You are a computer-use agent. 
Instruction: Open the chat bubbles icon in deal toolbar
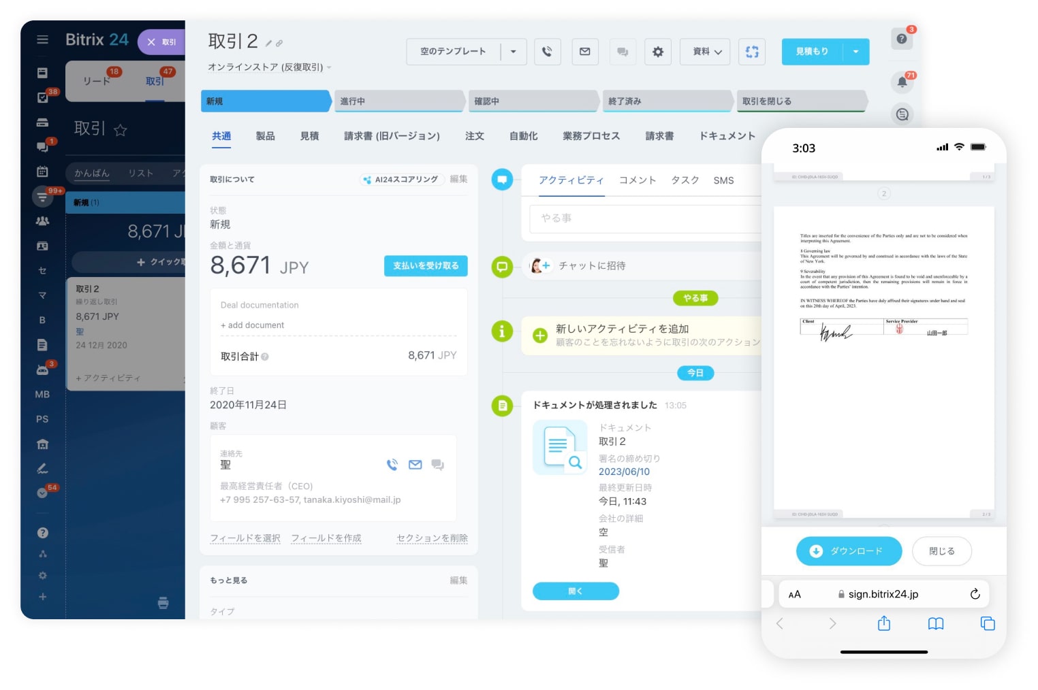(x=623, y=52)
